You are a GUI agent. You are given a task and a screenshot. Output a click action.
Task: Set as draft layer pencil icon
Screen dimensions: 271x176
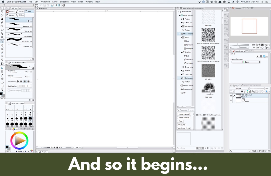point(247,92)
